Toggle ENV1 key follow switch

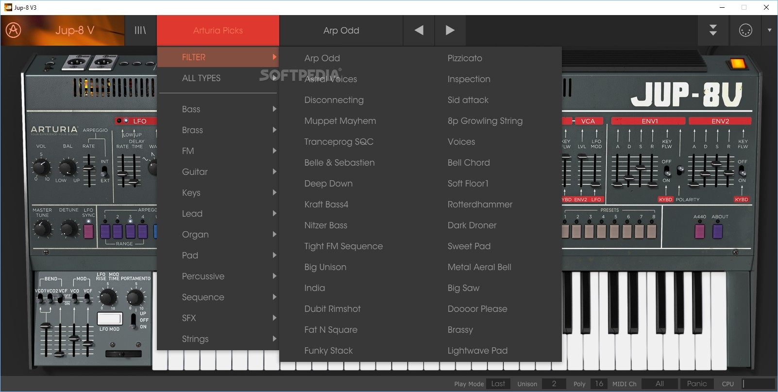point(667,171)
